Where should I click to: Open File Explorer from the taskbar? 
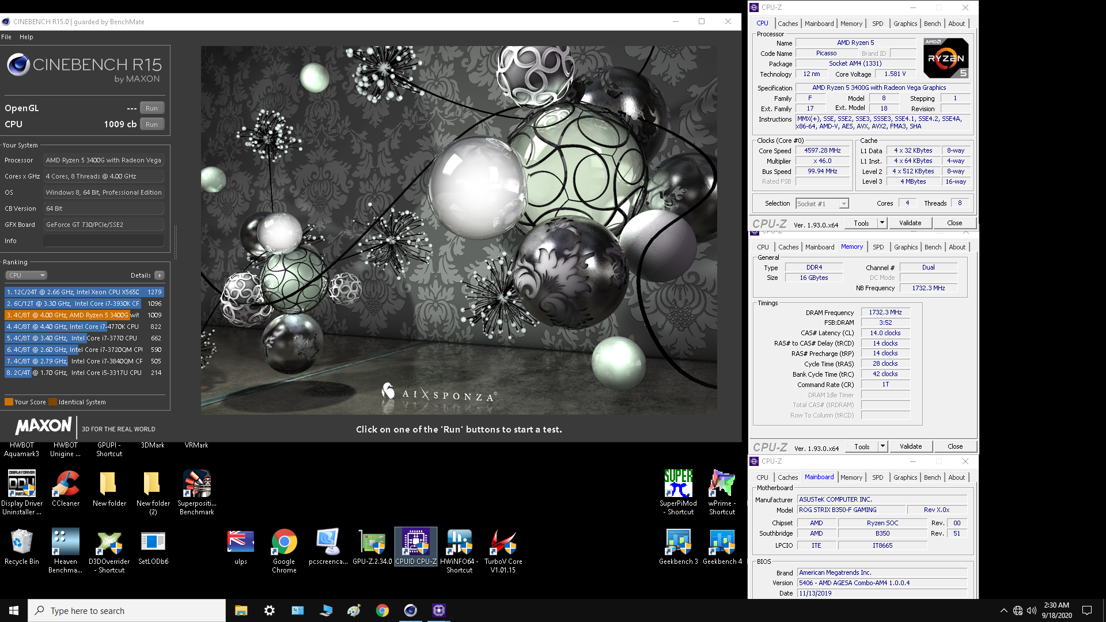[241, 610]
